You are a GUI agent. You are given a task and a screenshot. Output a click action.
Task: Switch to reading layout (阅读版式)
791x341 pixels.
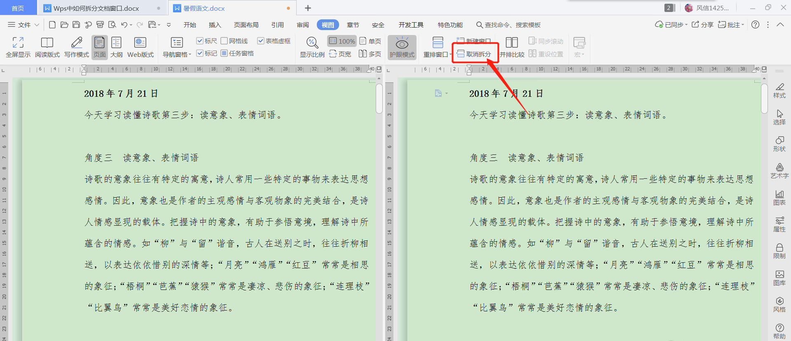coord(47,47)
